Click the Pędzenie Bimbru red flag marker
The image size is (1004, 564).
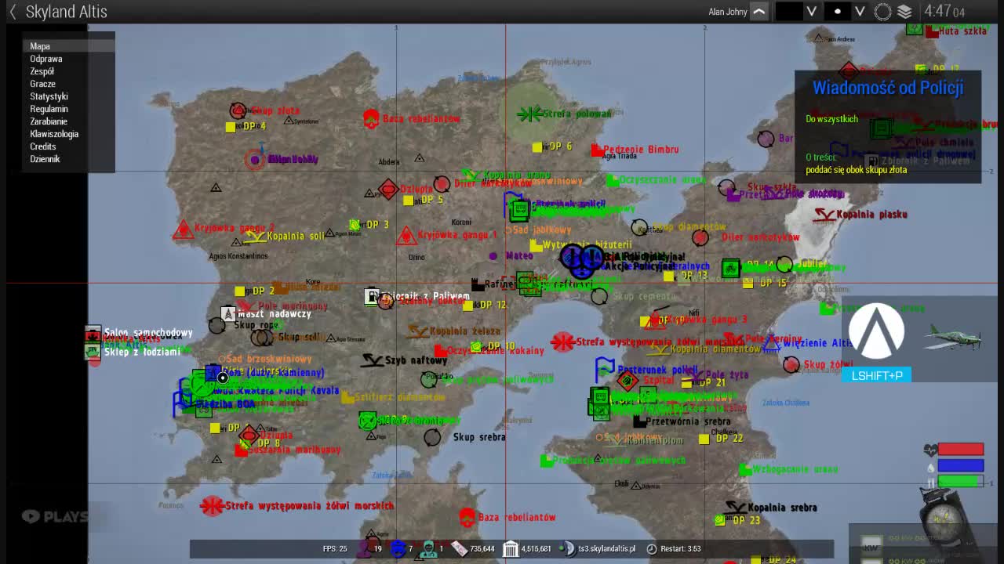tap(597, 150)
